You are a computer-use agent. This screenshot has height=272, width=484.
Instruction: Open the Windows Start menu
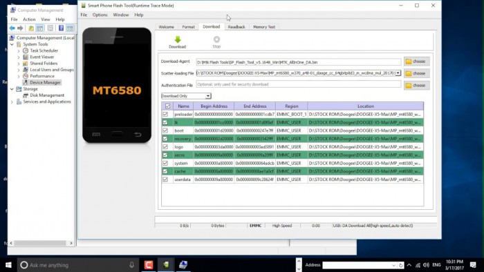pos(8,265)
